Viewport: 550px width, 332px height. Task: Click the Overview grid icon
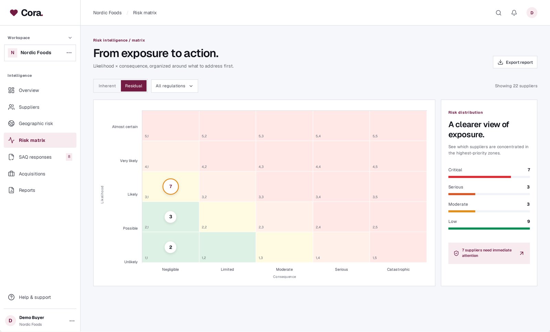point(11,90)
